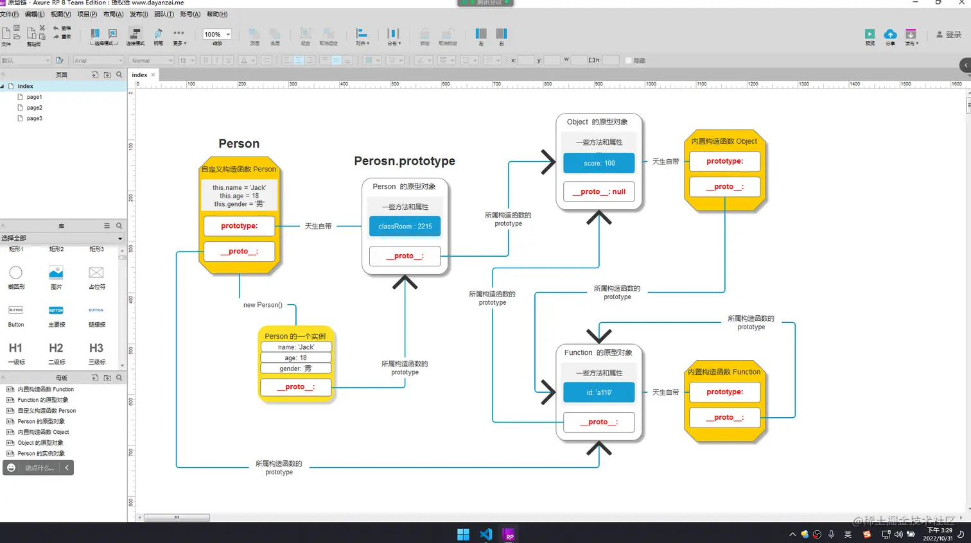Toggle italic formatting
Image resolution: width=971 pixels, height=543 pixels.
(x=217, y=60)
